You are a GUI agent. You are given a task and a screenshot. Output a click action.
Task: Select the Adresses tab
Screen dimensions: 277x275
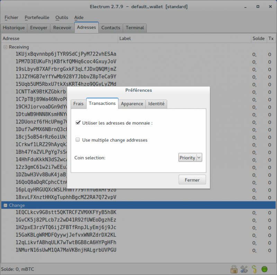[x=86, y=27]
